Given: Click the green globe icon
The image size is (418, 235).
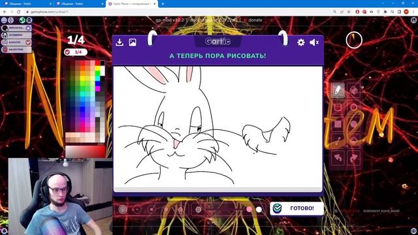Looking at the screenshot, I should point(22,20).
